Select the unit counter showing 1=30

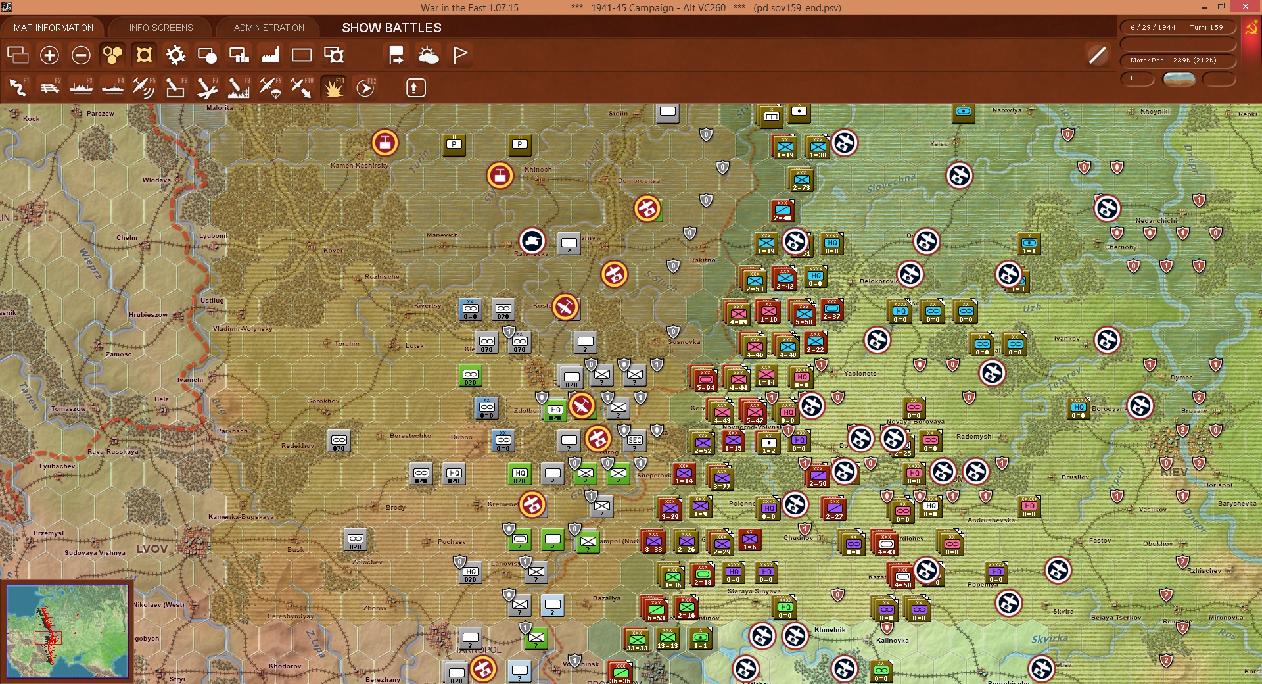click(x=818, y=146)
